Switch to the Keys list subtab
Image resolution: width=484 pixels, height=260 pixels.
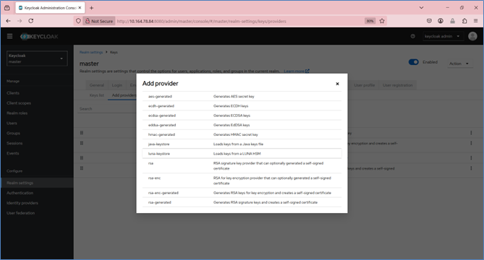point(97,95)
